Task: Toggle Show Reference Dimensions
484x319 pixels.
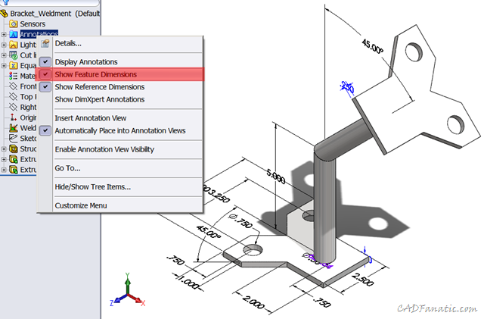Action: point(45,87)
